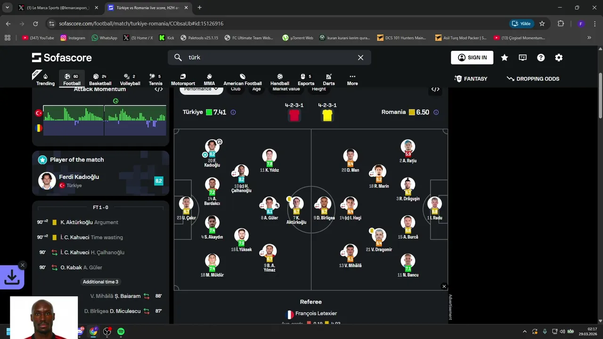Clear the search field text
This screenshot has height=339, width=603.
[x=360, y=57]
